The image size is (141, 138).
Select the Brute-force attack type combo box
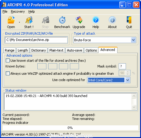(x=105, y=40)
